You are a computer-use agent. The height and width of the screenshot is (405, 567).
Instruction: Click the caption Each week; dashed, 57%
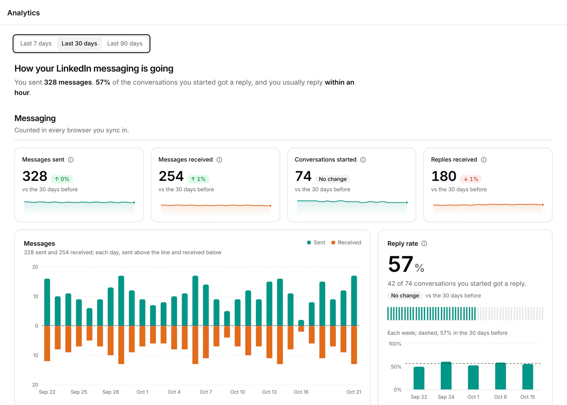click(x=448, y=333)
